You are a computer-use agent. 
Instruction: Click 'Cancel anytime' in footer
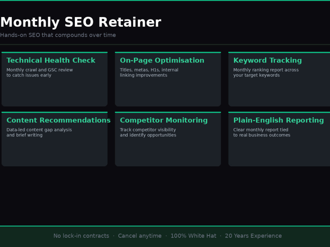tap(140, 236)
